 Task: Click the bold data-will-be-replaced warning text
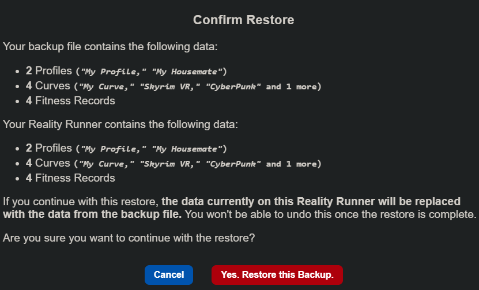point(232,208)
